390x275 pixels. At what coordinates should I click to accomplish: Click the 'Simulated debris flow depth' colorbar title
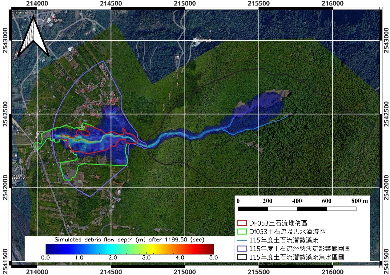point(130,239)
